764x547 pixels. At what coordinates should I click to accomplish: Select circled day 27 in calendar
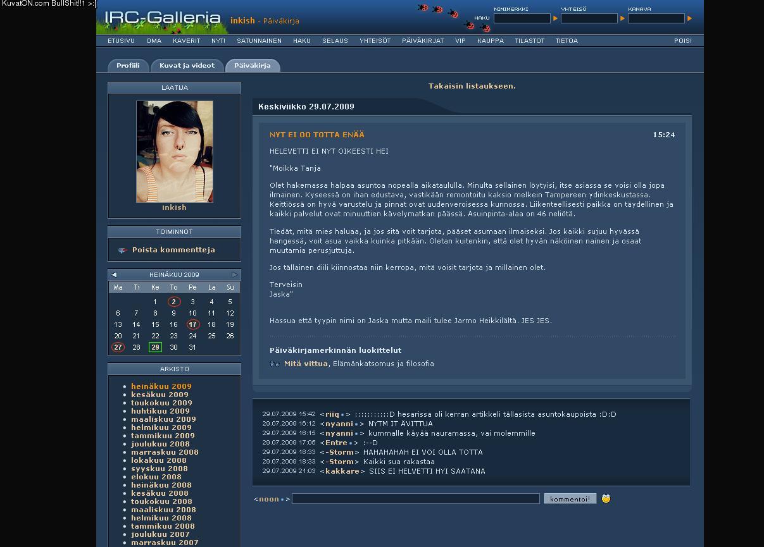click(118, 347)
